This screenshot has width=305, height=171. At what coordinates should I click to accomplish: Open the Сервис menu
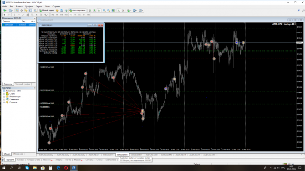[x=39, y=6]
